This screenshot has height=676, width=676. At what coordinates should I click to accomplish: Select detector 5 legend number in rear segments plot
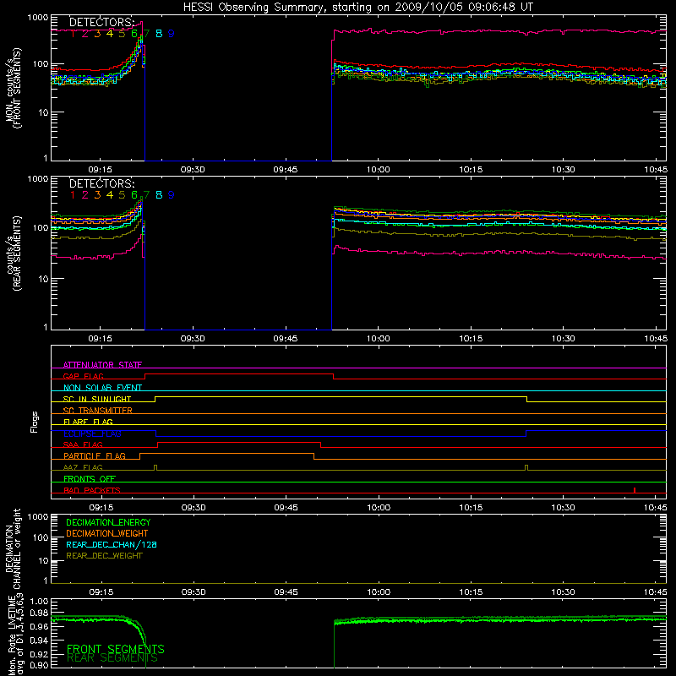coord(122,195)
